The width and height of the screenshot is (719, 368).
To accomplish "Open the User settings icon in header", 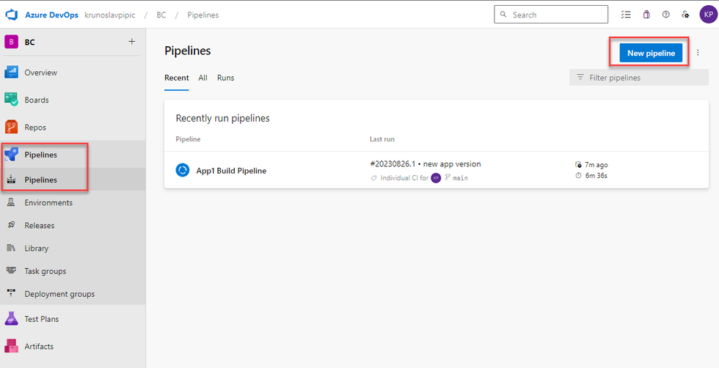I will coord(685,15).
